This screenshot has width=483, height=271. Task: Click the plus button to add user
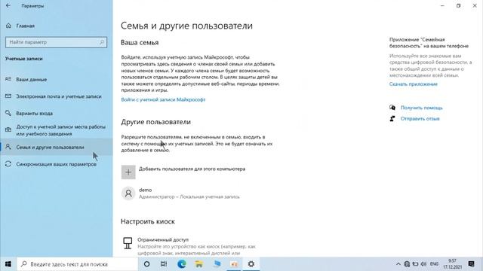[x=128, y=172]
